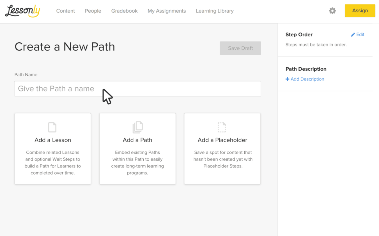Click the Path Description heading
The image size is (379, 236).
[306, 69]
